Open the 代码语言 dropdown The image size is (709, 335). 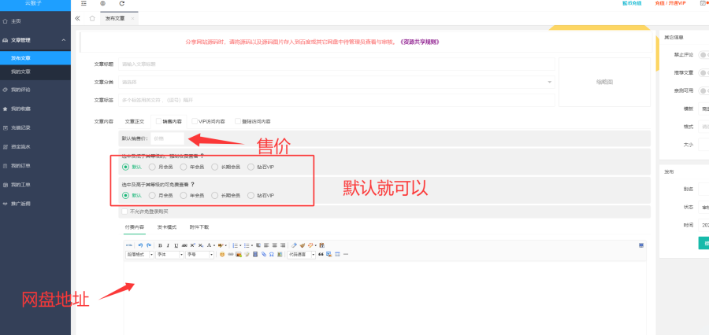(302, 255)
